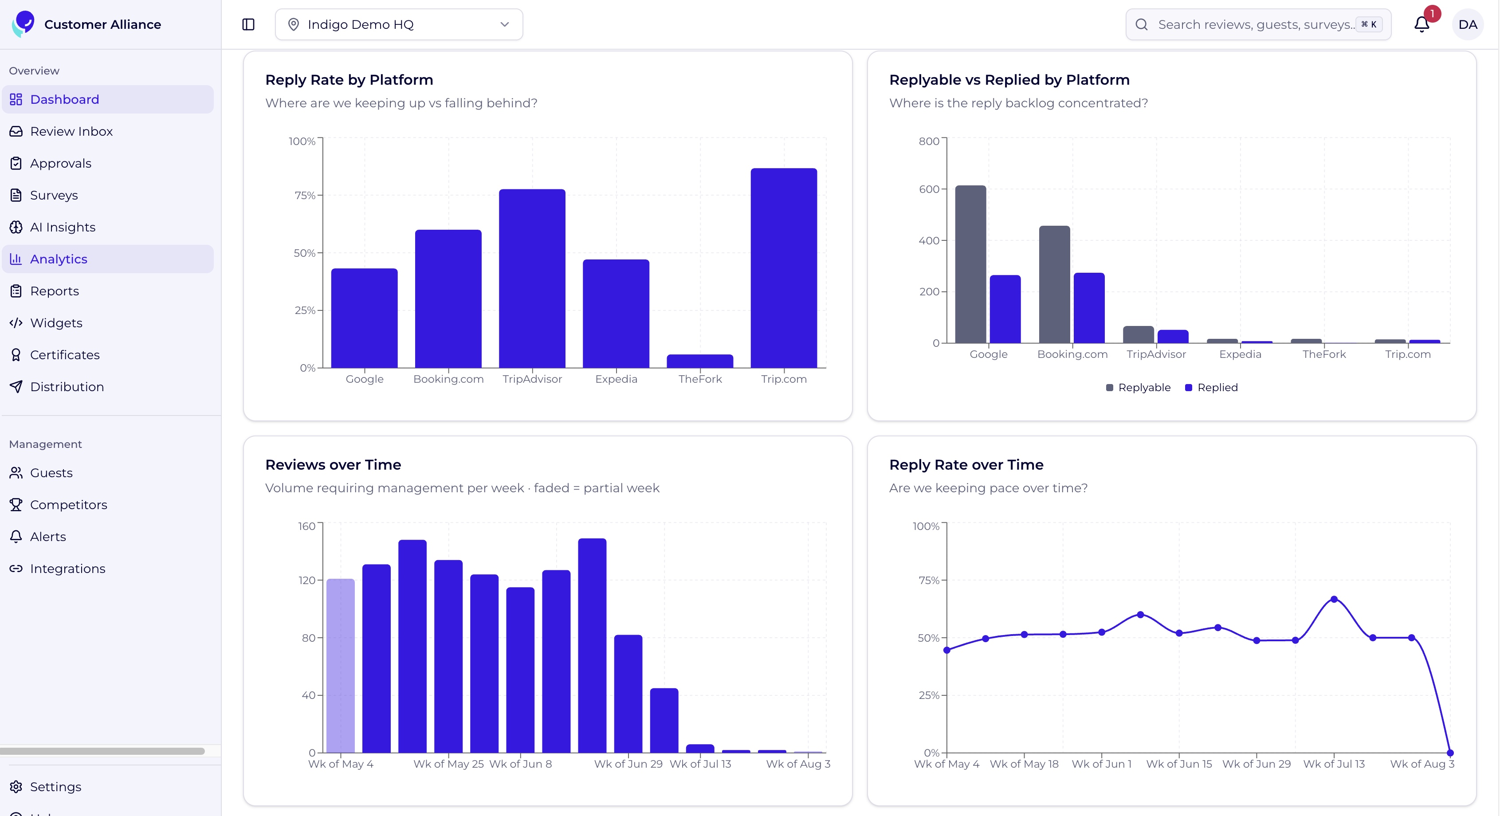Toggle the Replyable legend item
Image resolution: width=1500 pixels, height=816 pixels.
click(1138, 388)
